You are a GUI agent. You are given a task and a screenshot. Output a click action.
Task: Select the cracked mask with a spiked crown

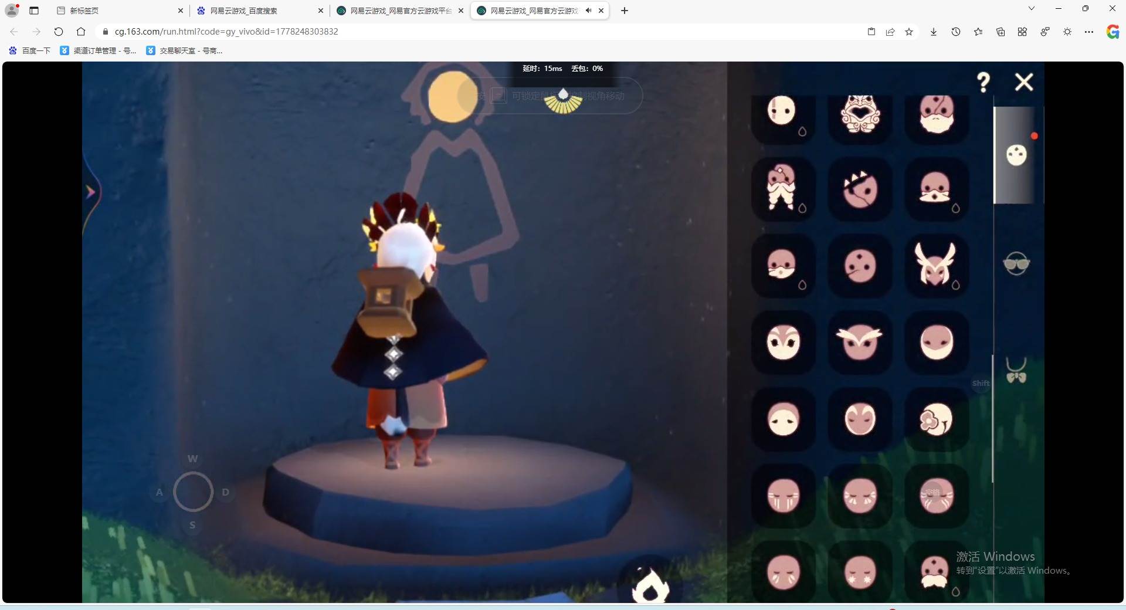pyautogui.click(x=860, y=188)
